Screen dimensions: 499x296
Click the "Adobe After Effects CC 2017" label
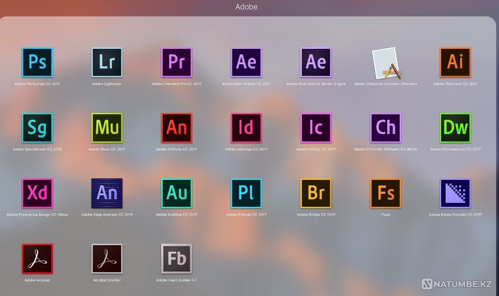[247, 84]
